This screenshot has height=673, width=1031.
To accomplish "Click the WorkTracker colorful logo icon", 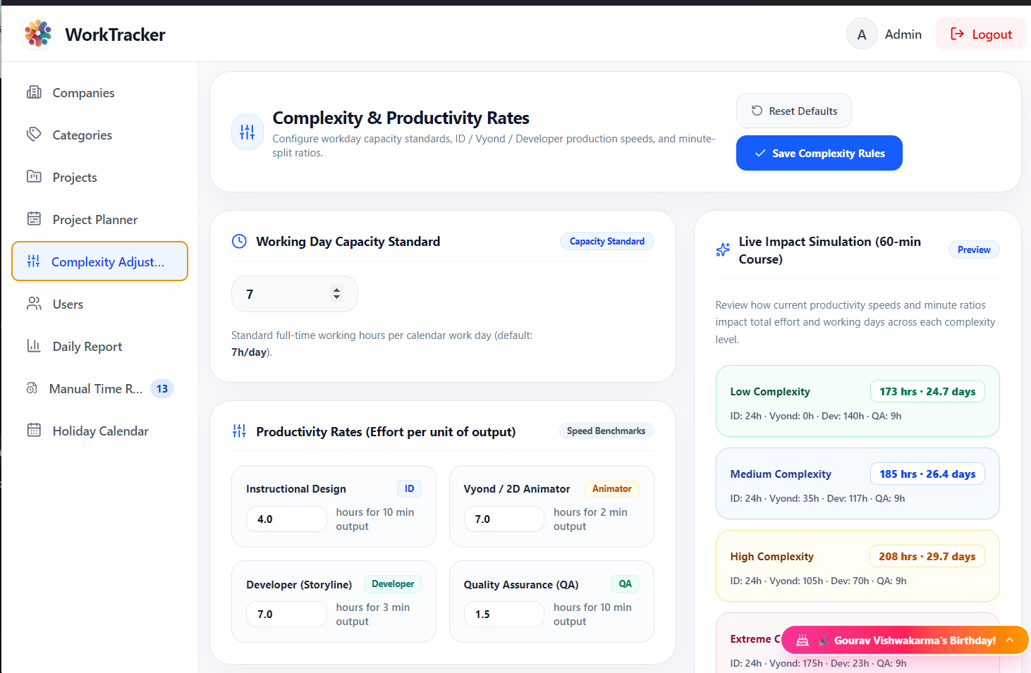I will [x=38, y=34].
